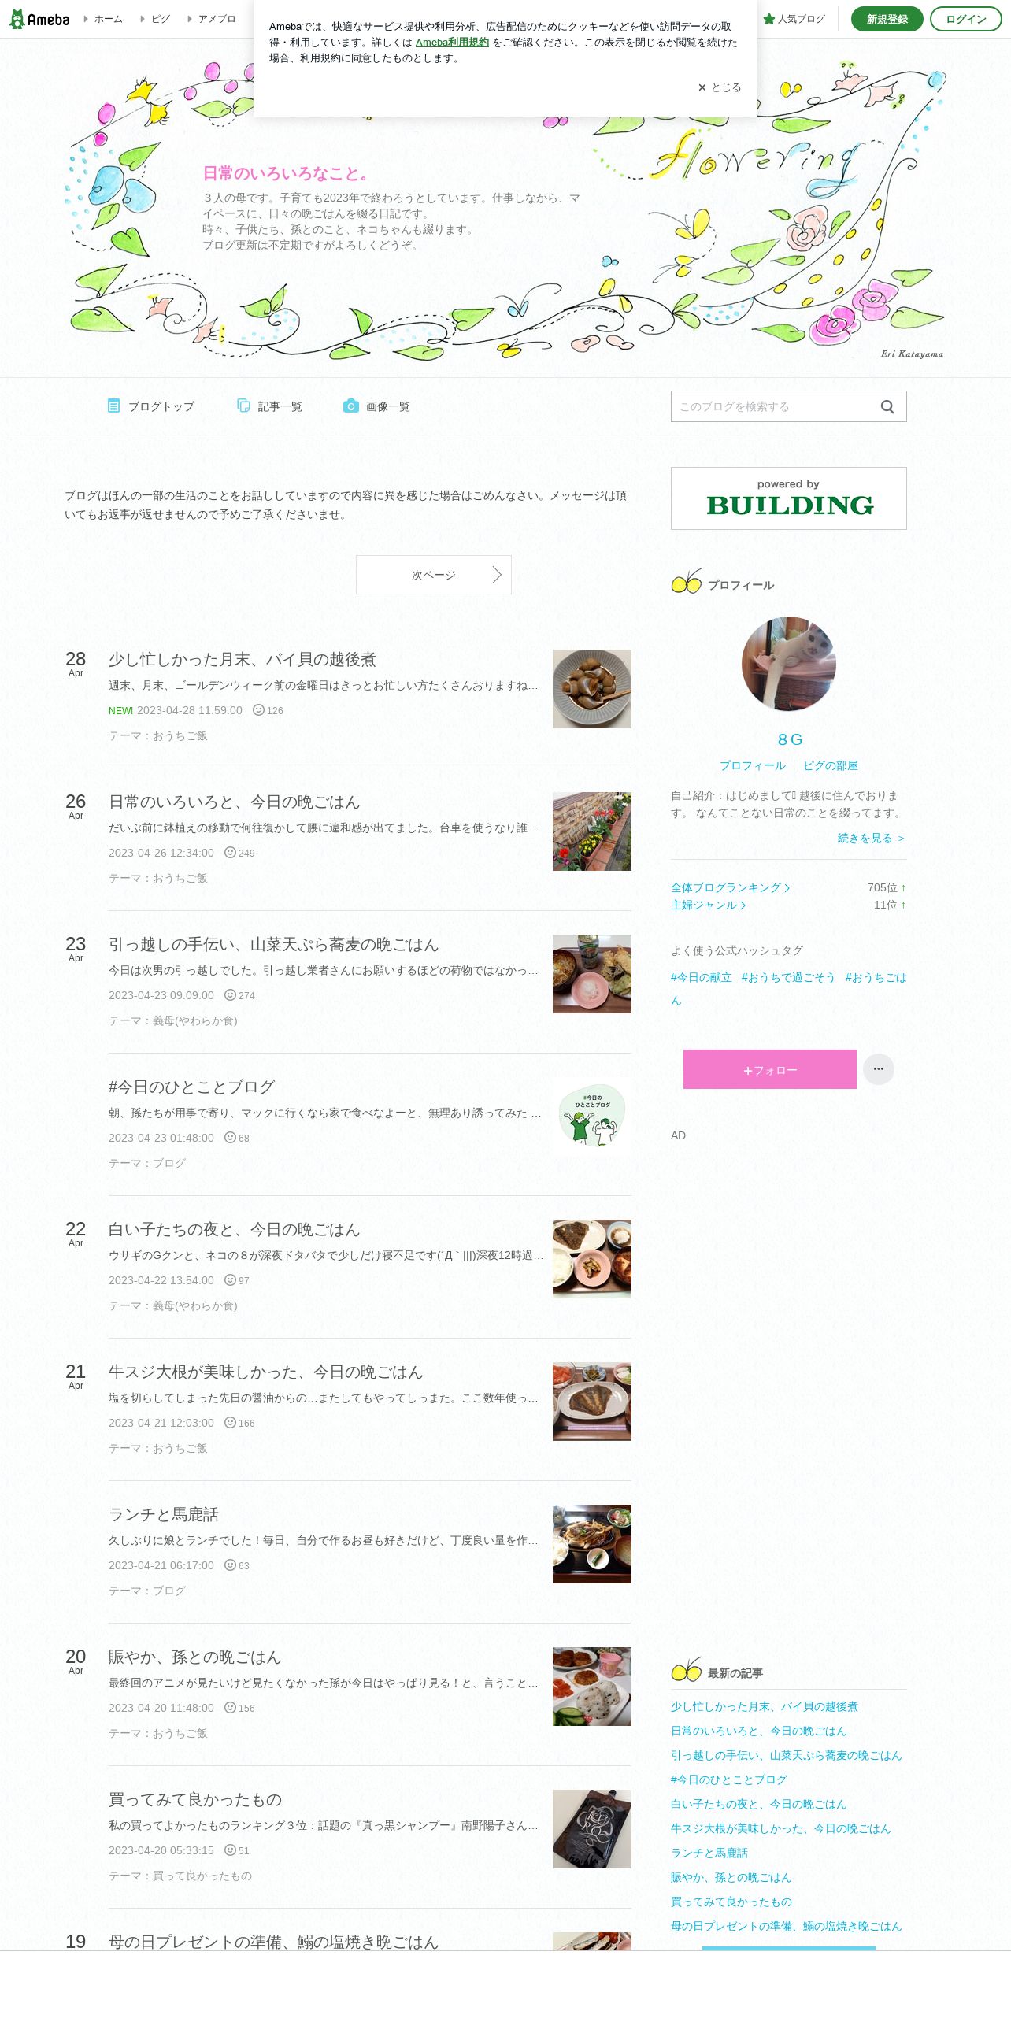The height and width of the screenshot is (2022, 1011).
Task: Open バイ貝の越後煮 article thumbnail
Action: click(x=592, y=689)
